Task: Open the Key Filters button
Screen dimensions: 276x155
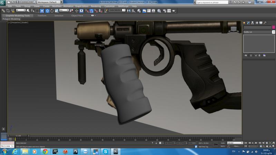Action: [237, 146]
